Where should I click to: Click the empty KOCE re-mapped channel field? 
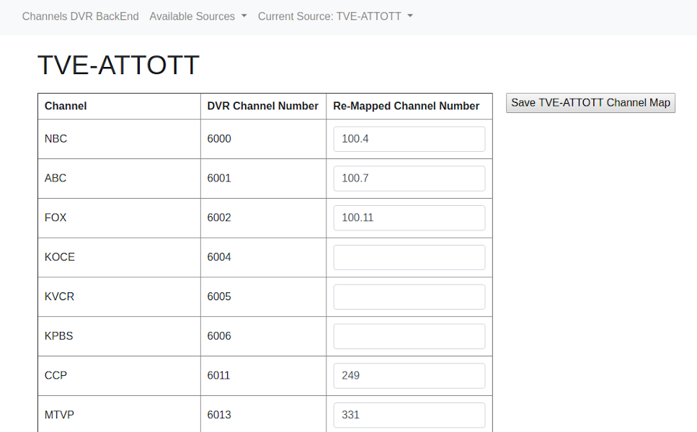coord(409,258)
